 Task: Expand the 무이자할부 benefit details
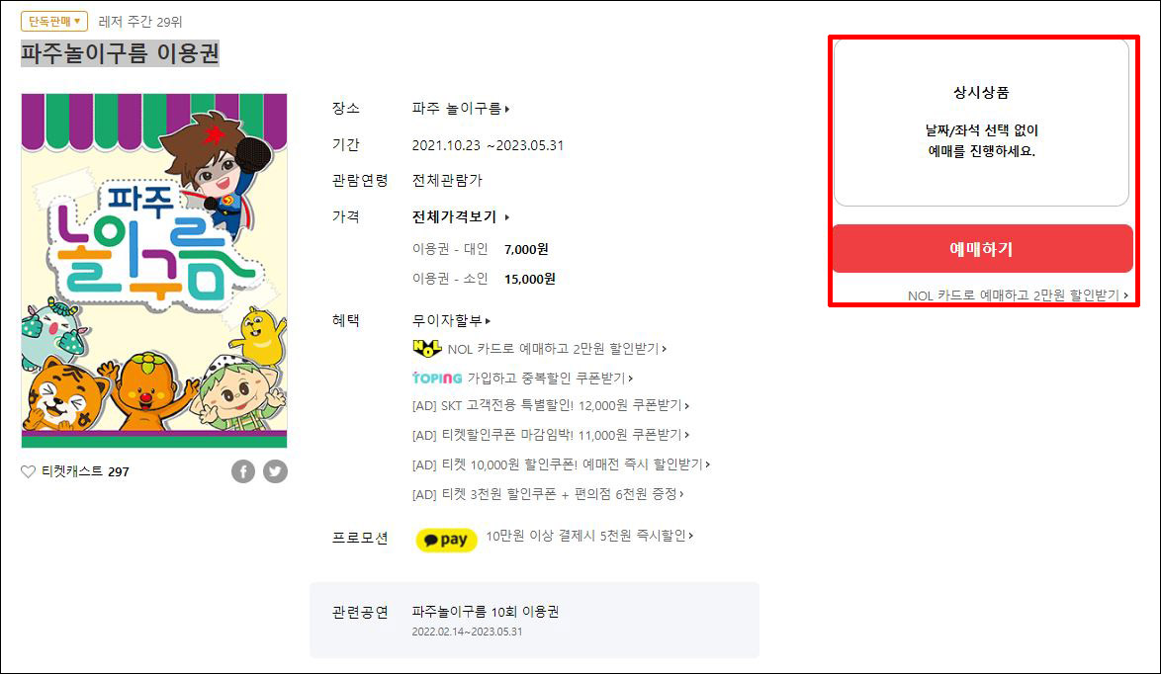coord(451,320)
